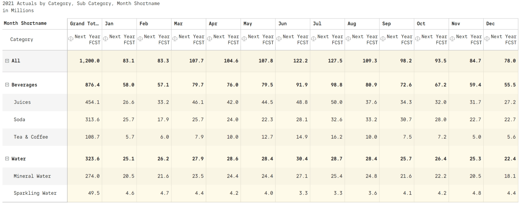Collapse the Water category
This screenshot has height=204, width=521.
coord(7,159)
